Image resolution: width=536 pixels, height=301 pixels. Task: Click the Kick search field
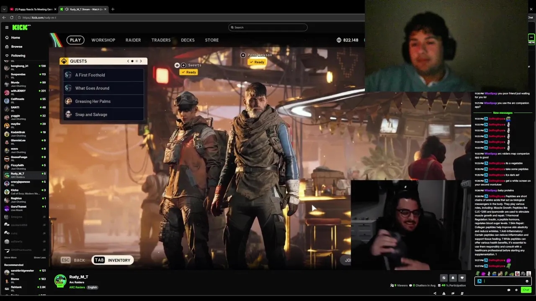click(x=268, y=27)
